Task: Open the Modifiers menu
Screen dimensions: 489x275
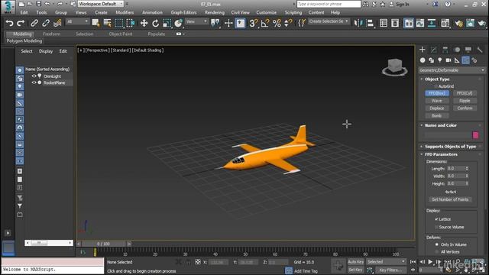Action: tap(125, 12)
